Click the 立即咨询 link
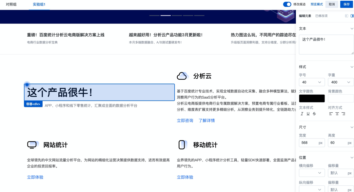This screenshot has width=354, height=192. point(185,121)
